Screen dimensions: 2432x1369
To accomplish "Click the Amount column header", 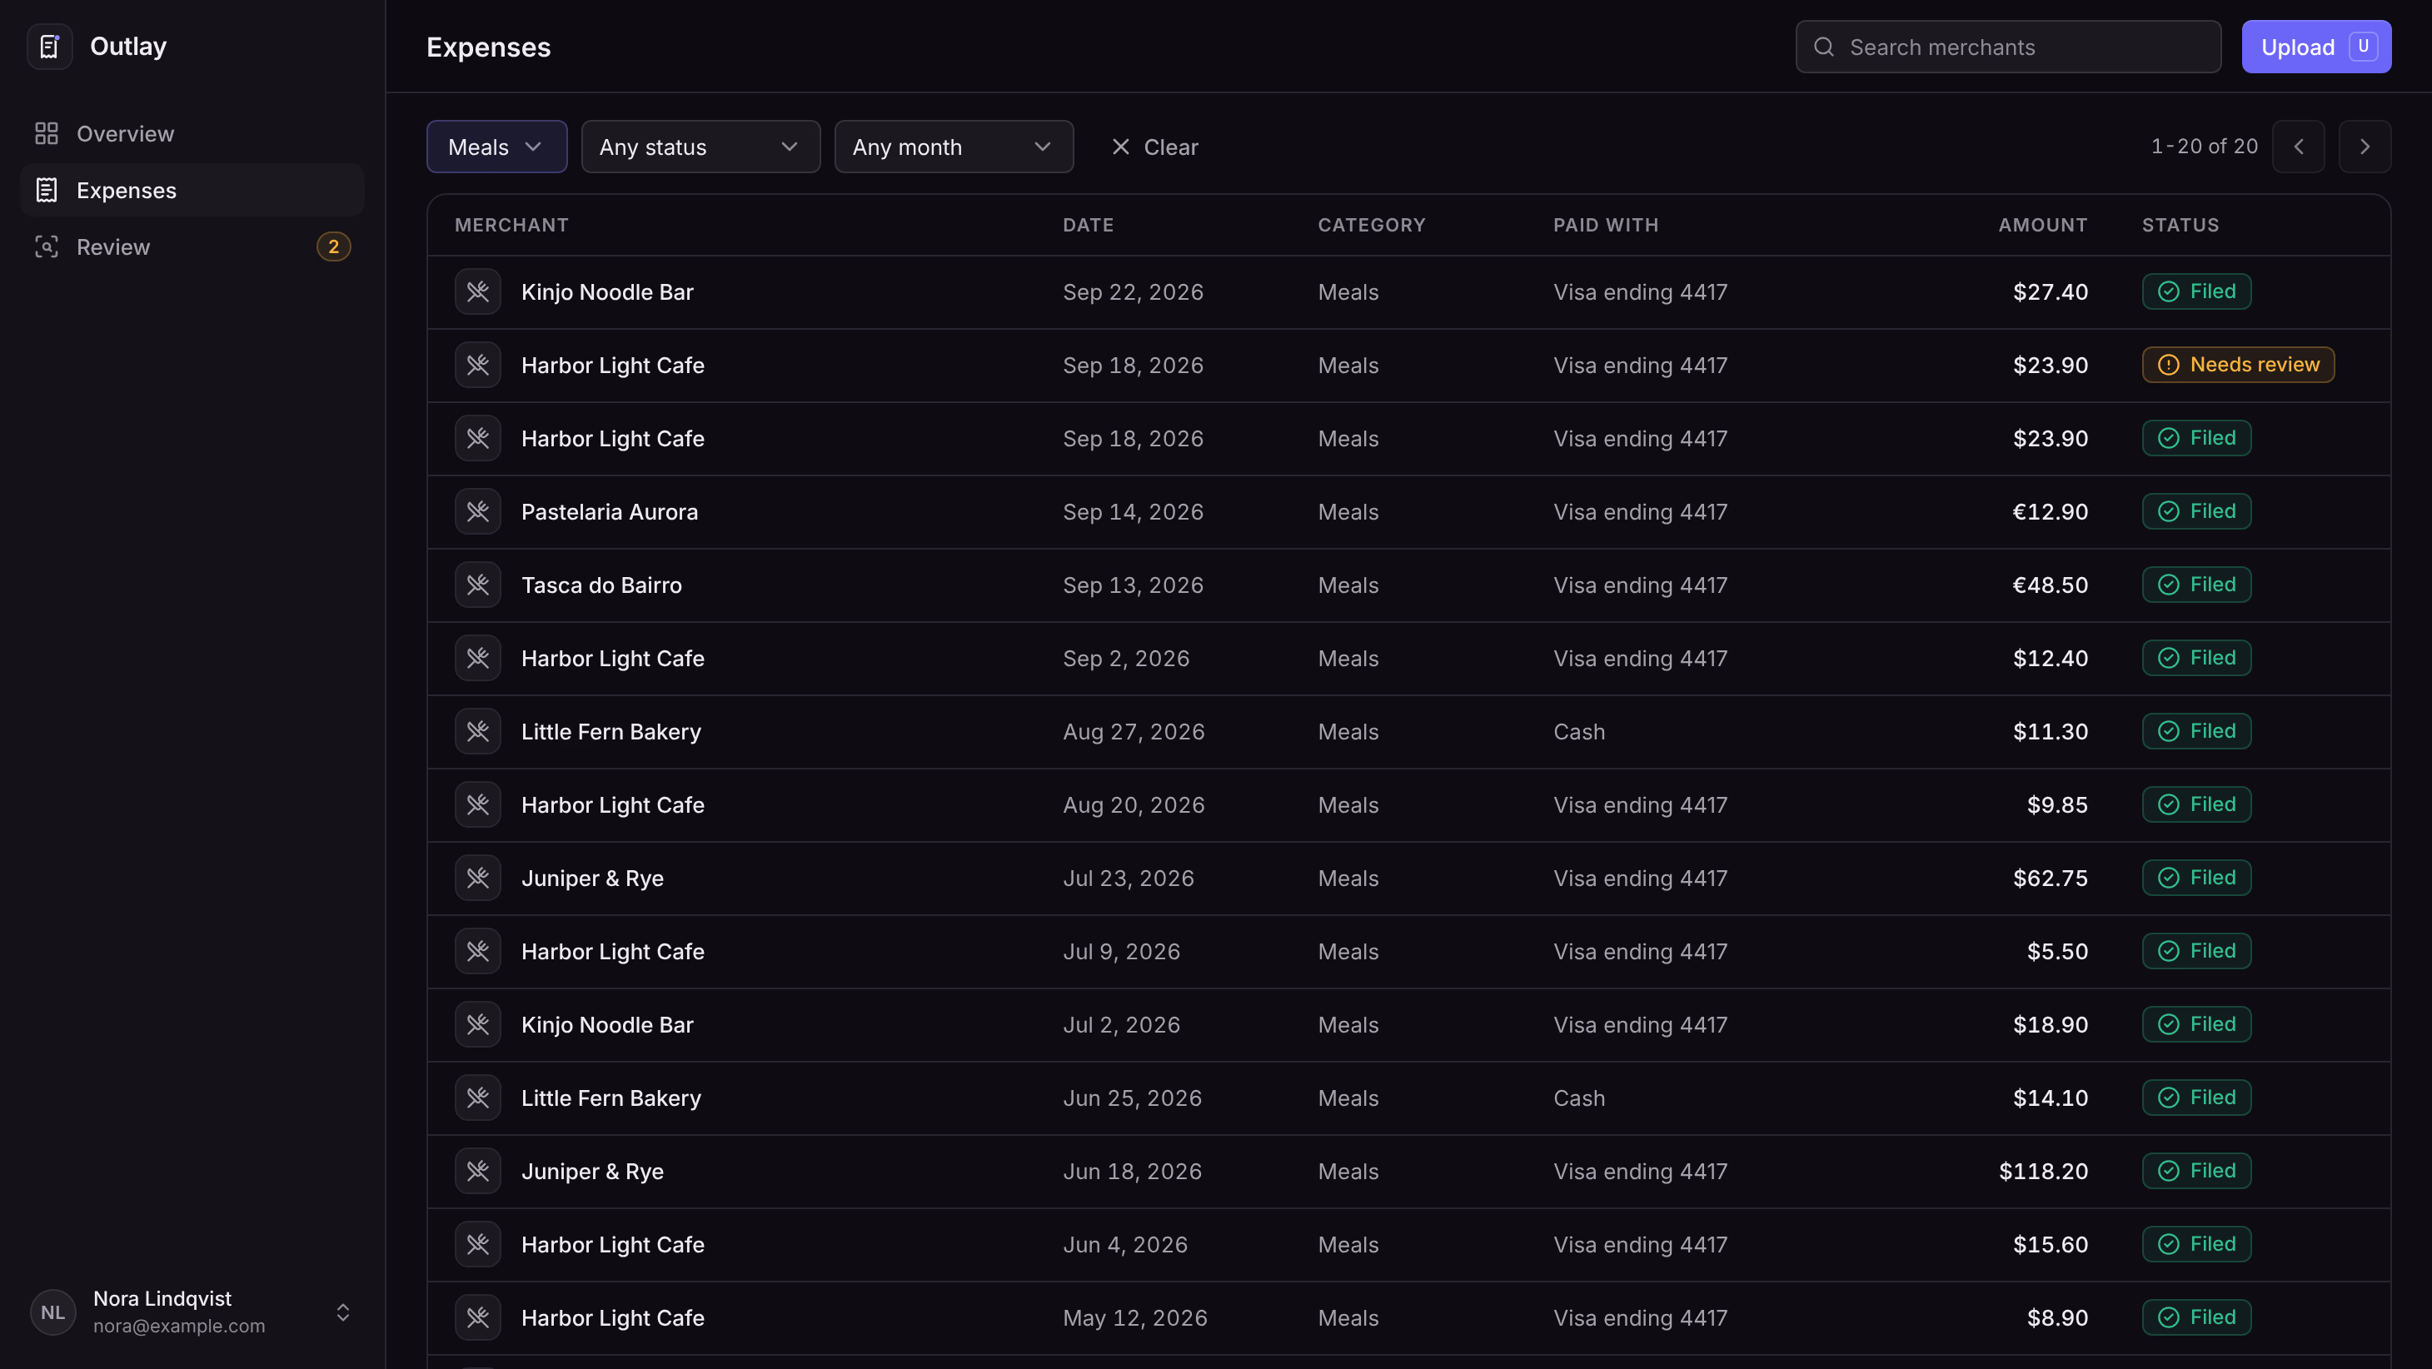I will pos(2042,225).
